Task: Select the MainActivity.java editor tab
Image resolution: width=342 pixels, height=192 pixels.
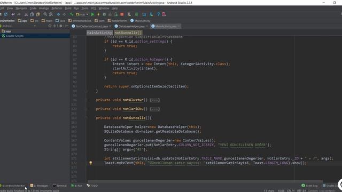Action: [166, 26]
